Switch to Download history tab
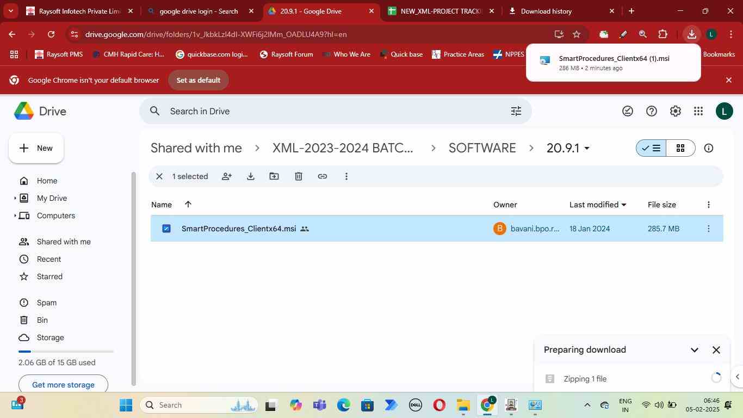The width and height of the screenshot is (743, 418). click(x=561, y=11)
